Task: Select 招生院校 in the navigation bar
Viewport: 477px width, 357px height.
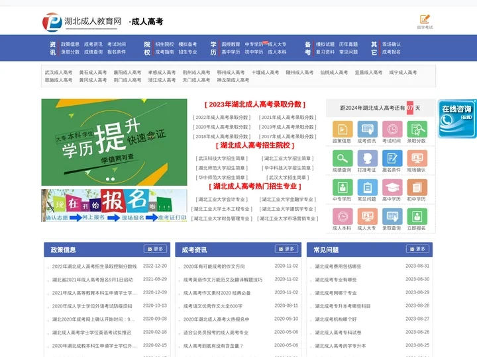Action: [x=164, y=44]
